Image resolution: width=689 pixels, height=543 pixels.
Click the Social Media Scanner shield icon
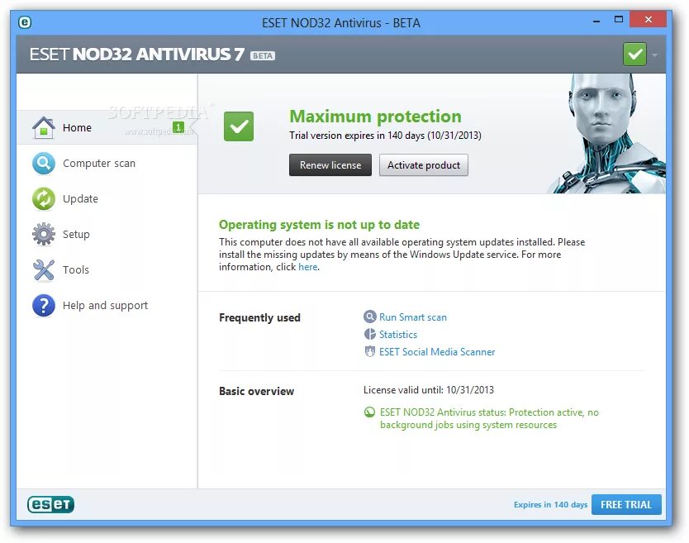370,351
